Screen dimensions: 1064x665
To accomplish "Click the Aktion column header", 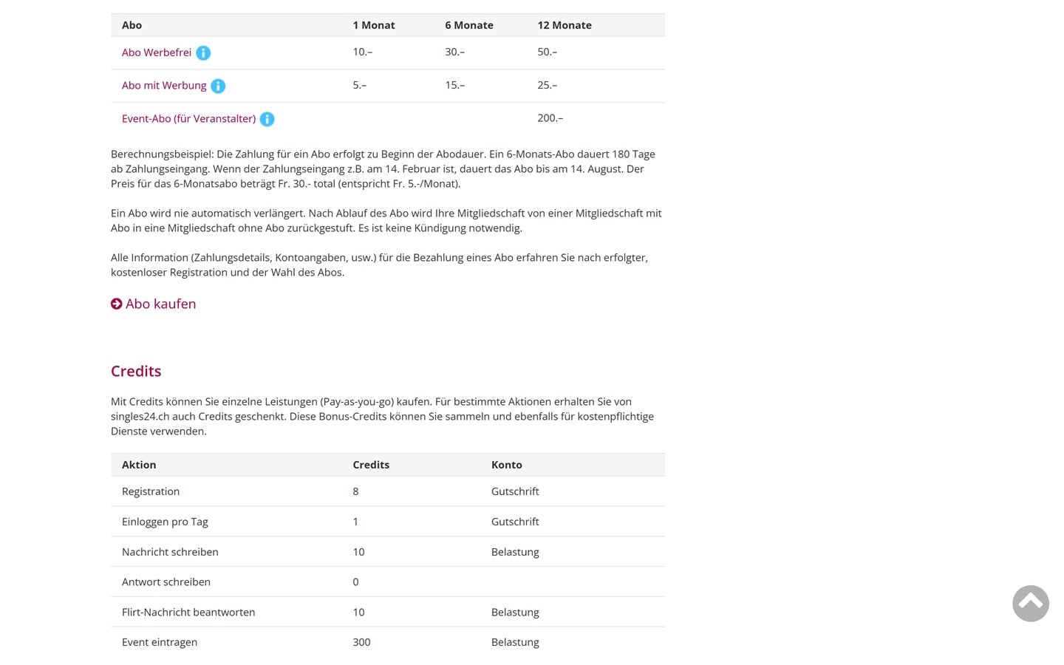I will click(x=139, y=465).
